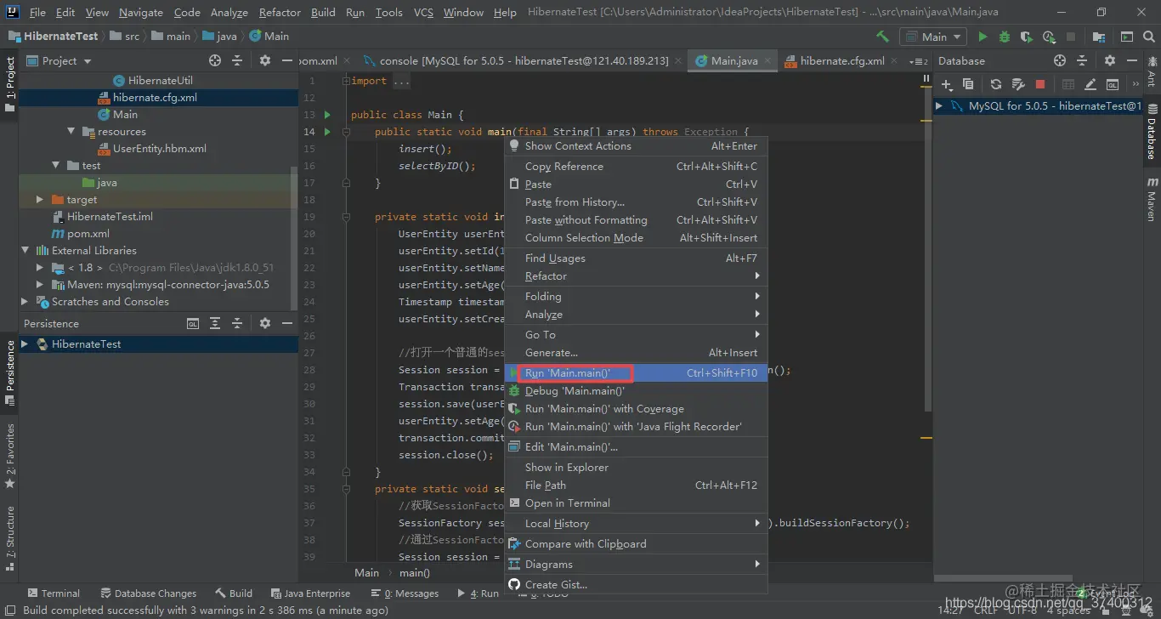Click the red Disconnect square in Database toolbar

pyautogui.click(x=1040, y=84)
